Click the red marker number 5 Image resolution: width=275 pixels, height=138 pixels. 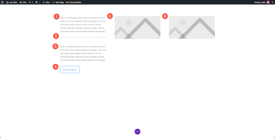click(x=110, y=16)
